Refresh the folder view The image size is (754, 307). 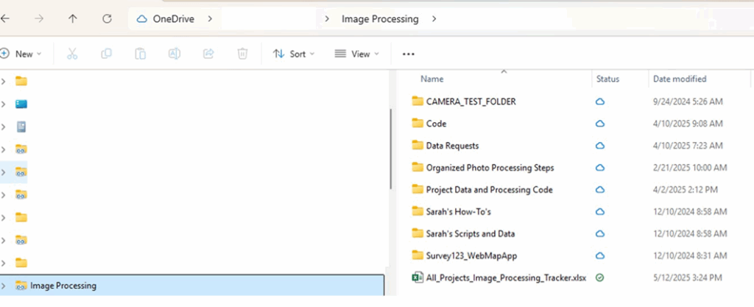(107, 19)
